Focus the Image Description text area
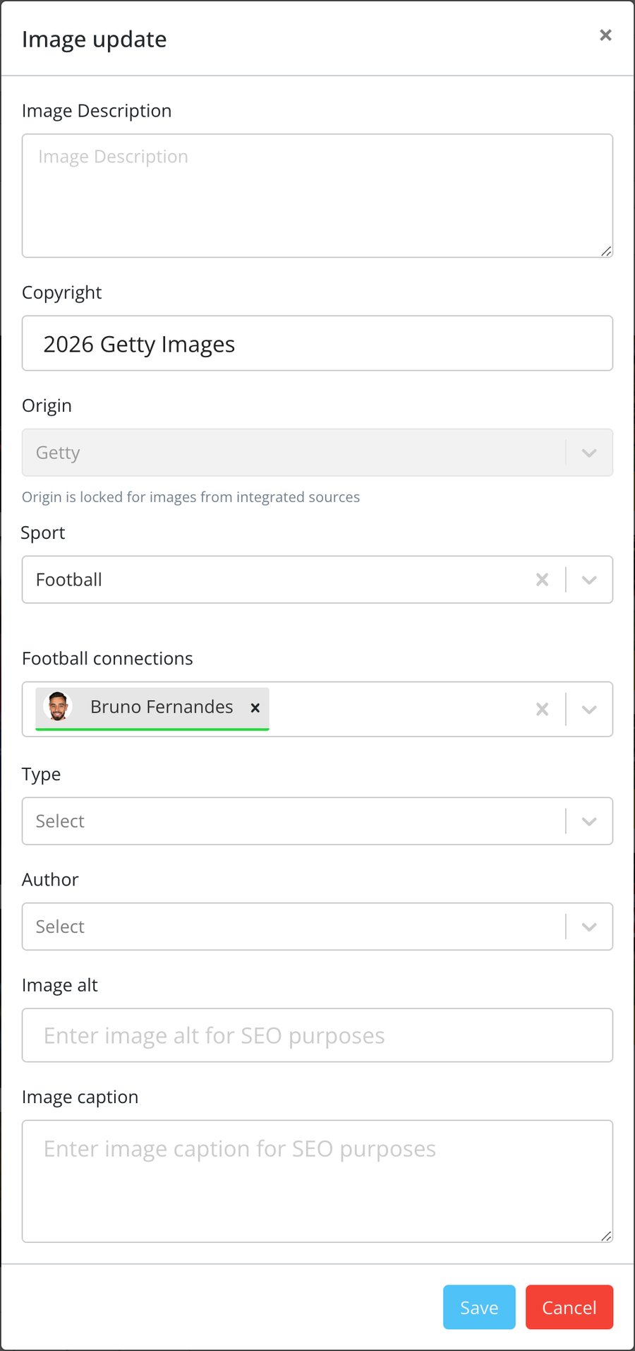Screen dimensions: 635x1351 (x=317, y=196)
